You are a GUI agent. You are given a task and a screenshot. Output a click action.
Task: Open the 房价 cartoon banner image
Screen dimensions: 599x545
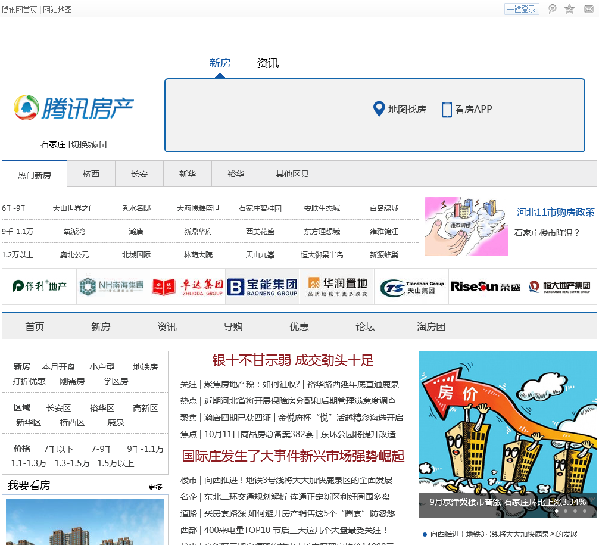tap(508, 434)
